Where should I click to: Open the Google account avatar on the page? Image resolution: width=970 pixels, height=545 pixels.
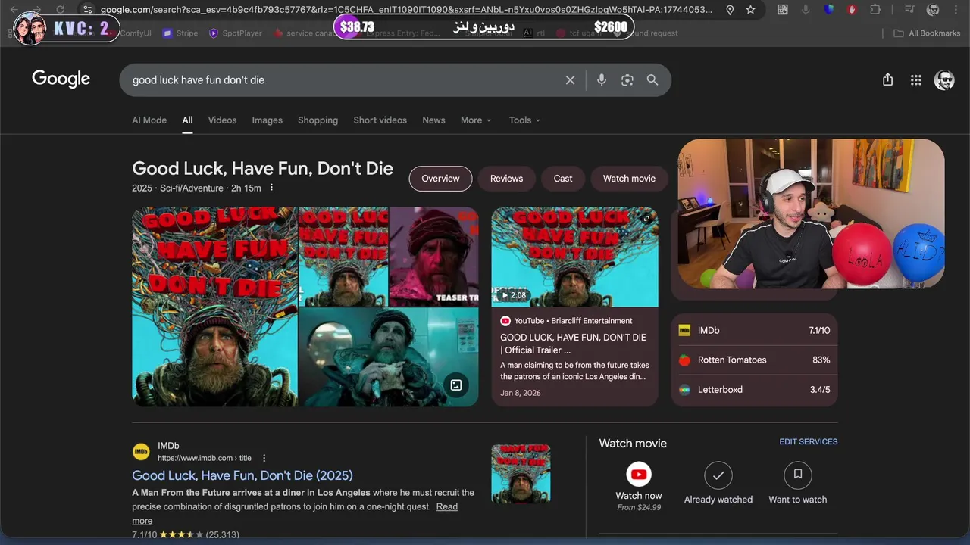[x=944, y=80]
